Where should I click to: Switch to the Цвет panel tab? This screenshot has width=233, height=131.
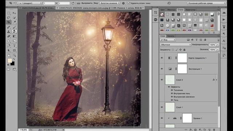pyautogui.click(x=163, y=10)
